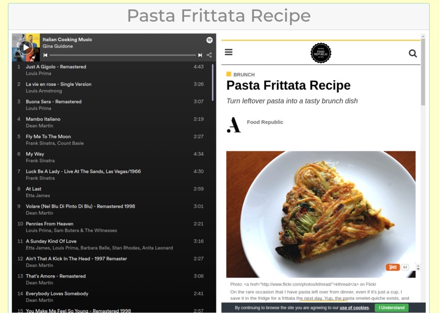This screenshot has width=439, height=313.
Task: Click the playlist track list scrollbar
Action: [x=213, y=82]
